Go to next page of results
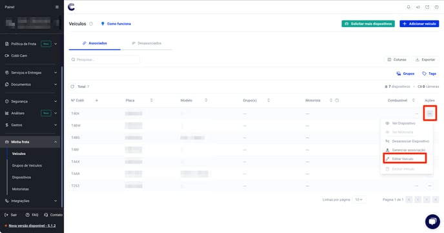Image resolution: width=444 pixels, height=233 pixels. [427, 199]
